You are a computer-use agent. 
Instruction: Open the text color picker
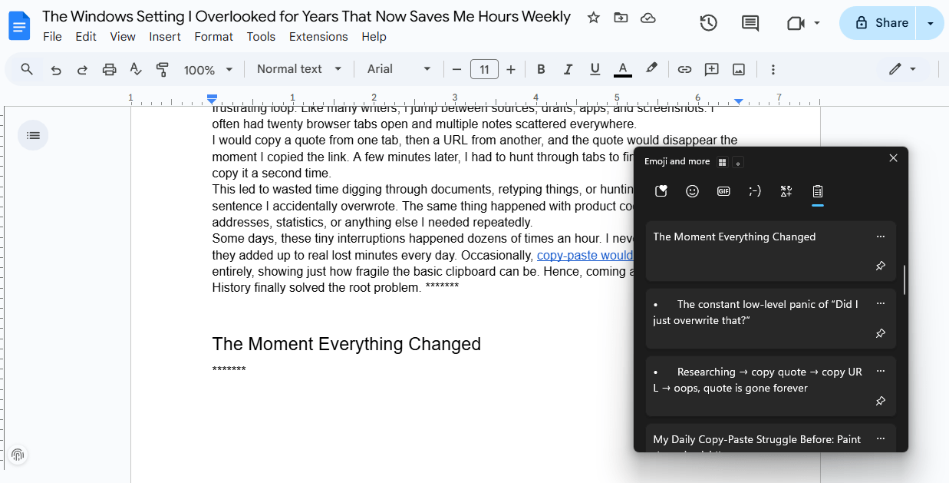click(x=622, y=70)
